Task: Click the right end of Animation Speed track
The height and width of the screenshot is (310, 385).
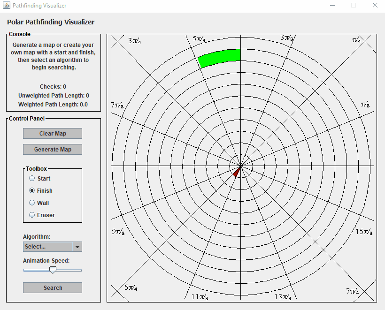Action: pyautogui.click(x=80, y=270)
